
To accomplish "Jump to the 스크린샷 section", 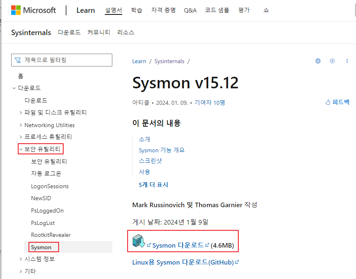I will click(150, 161).
